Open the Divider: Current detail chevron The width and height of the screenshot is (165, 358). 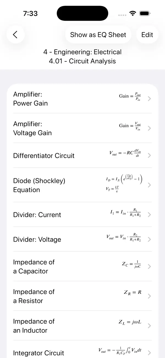(x=149, y=215)
